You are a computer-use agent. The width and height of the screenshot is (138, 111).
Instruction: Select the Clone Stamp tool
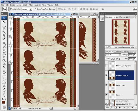tap(4, 50)
